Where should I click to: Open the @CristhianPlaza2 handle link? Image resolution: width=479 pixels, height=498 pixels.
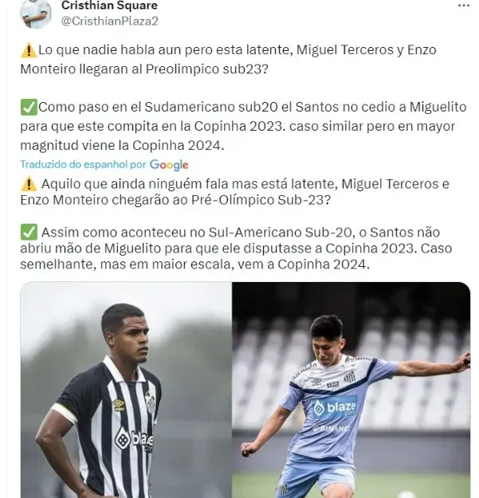click(109, 21)
